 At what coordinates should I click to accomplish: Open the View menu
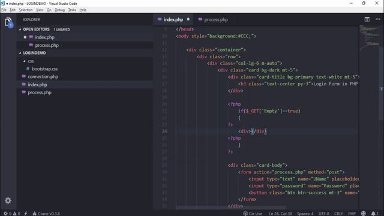click(x=40, y=10)
